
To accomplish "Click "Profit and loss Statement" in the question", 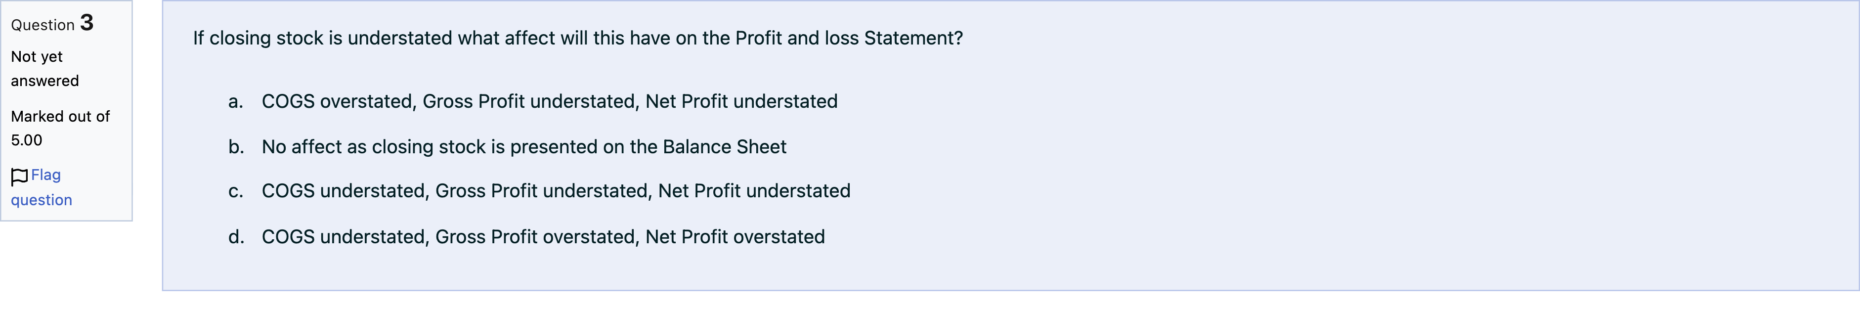I will pos(848,38).
